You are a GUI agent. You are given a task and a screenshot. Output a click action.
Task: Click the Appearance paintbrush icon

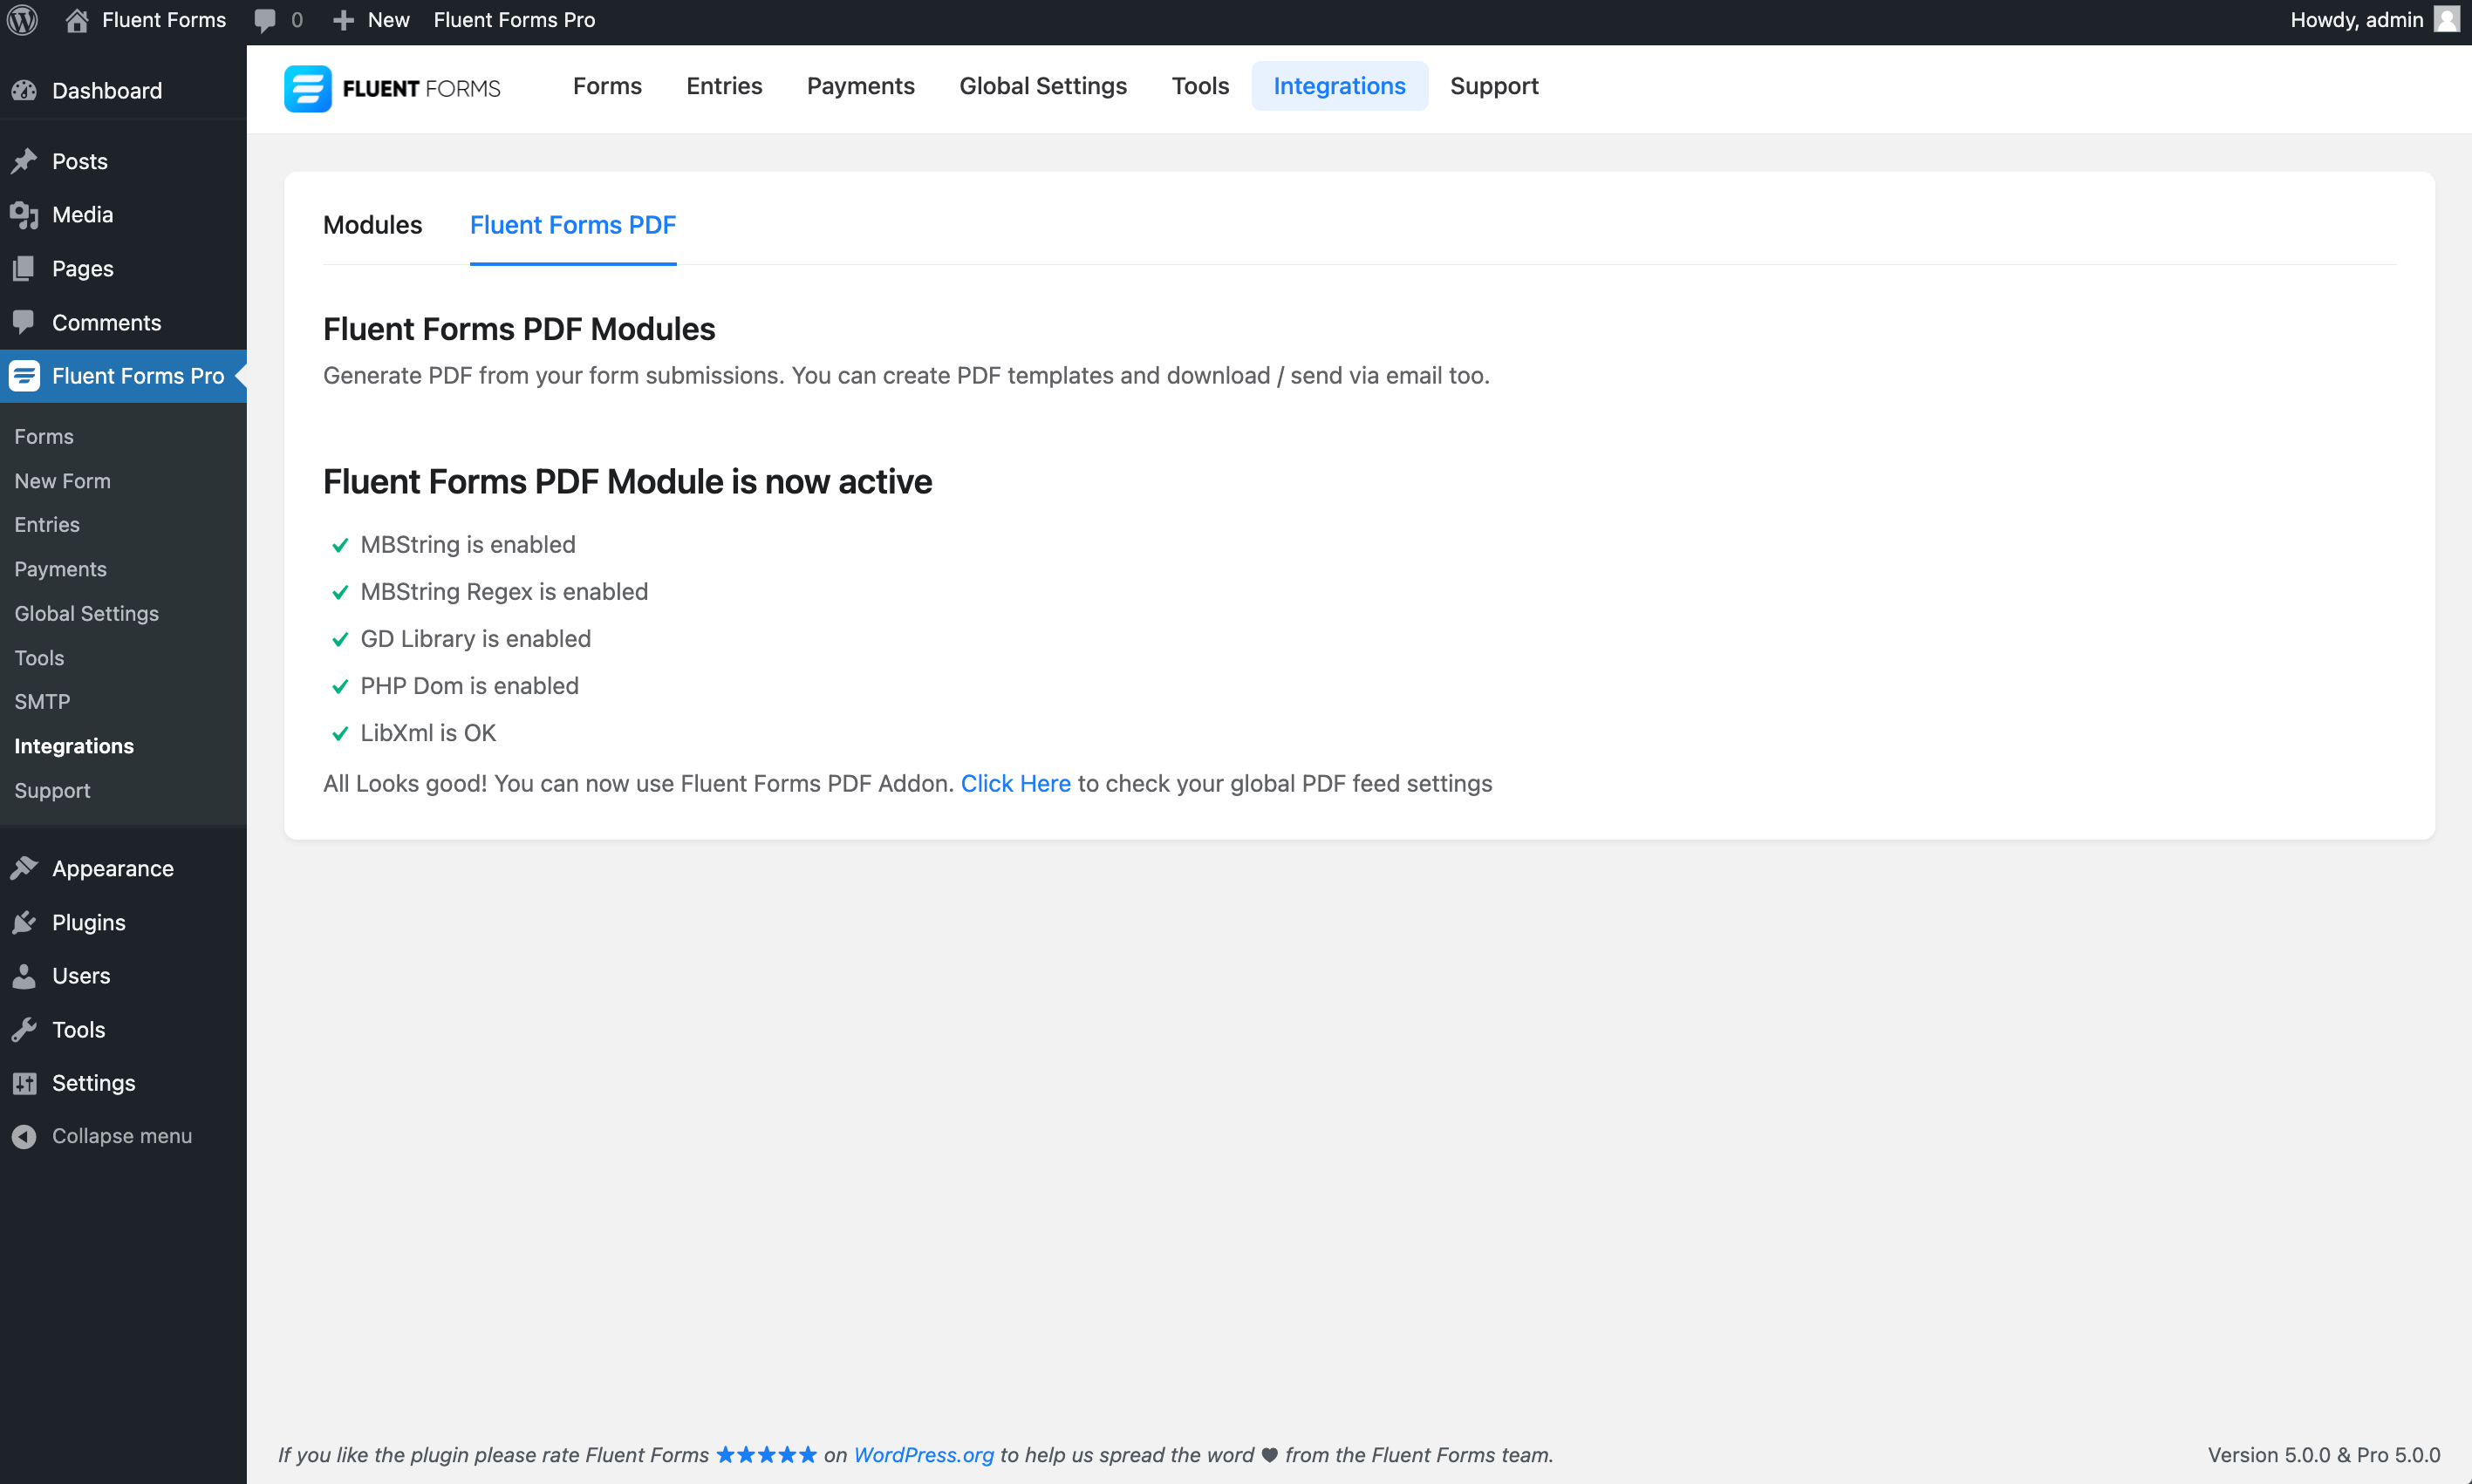(x=24, y=868)
